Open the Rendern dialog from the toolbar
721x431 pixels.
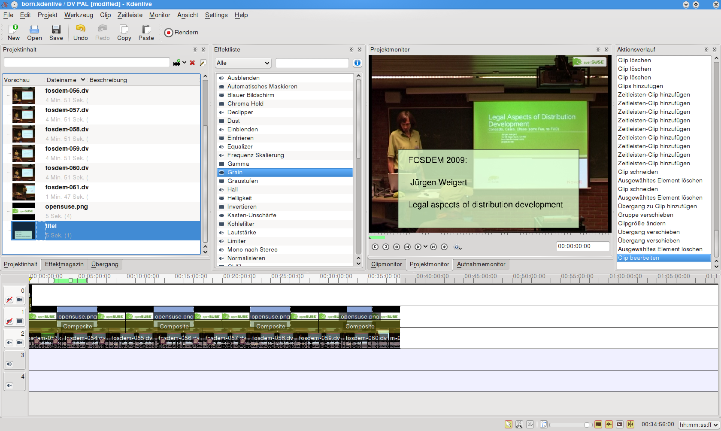tap(181, 32)
